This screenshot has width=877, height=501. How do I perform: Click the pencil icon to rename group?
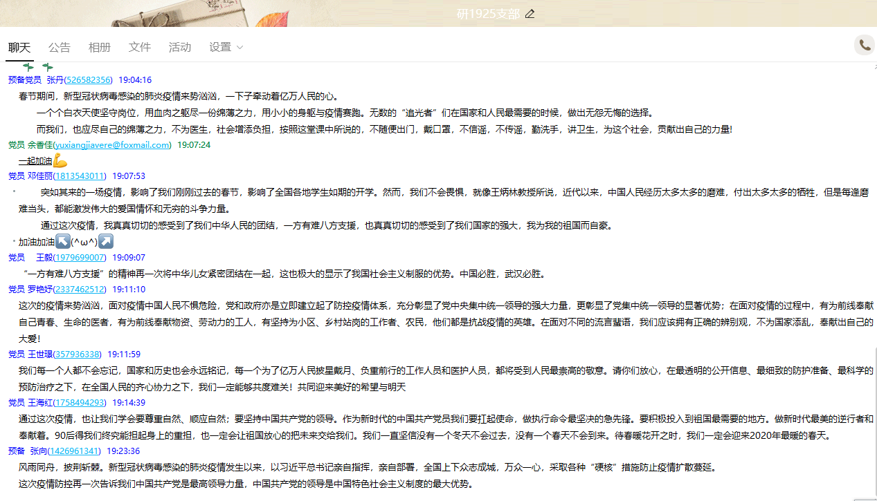pos(530,14)
